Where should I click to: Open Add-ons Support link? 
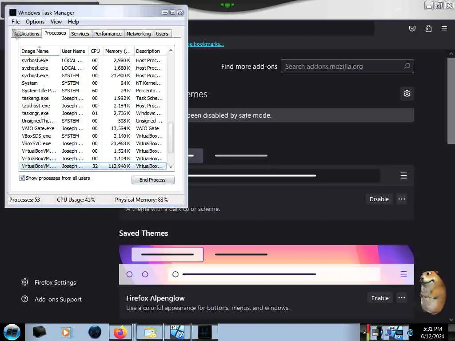(58, 299)
